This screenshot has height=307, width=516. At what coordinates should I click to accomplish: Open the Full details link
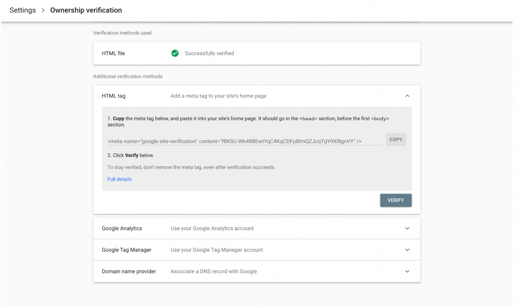(x=119, y=179)
